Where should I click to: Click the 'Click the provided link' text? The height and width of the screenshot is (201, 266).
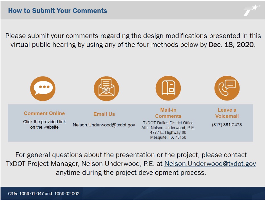point(44,122)
